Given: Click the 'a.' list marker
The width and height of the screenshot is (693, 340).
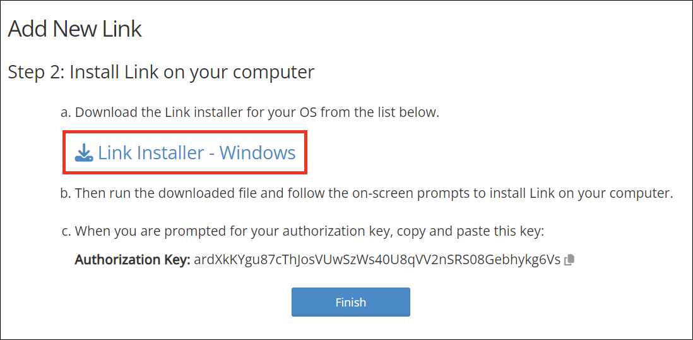Looking at the screenshot, I should point(65,112).
